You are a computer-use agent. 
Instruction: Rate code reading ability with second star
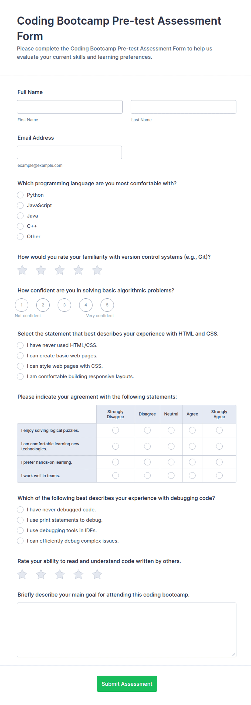pos(41,574)
